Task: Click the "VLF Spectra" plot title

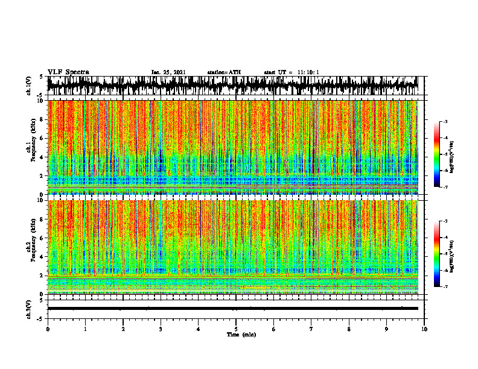Action: coord(68,72)
